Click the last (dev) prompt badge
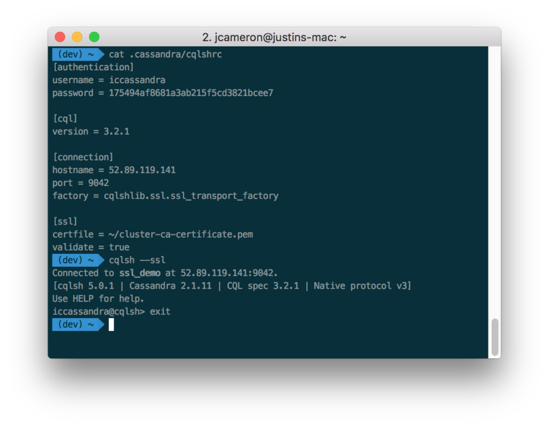 [x=78, y=325]
